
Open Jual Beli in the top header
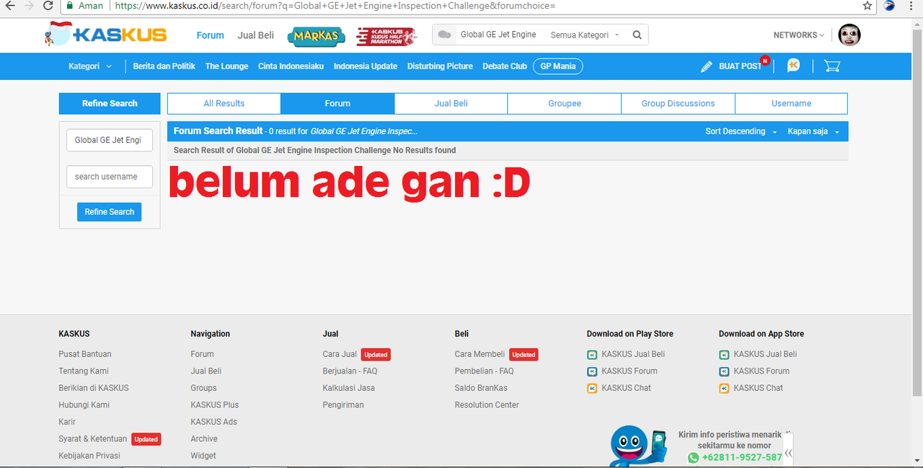click(x=256, y=35)
